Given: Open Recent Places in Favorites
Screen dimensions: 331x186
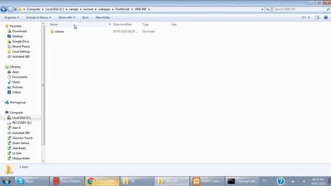Looking at the screenshot, I should click(x=21, y=47).
